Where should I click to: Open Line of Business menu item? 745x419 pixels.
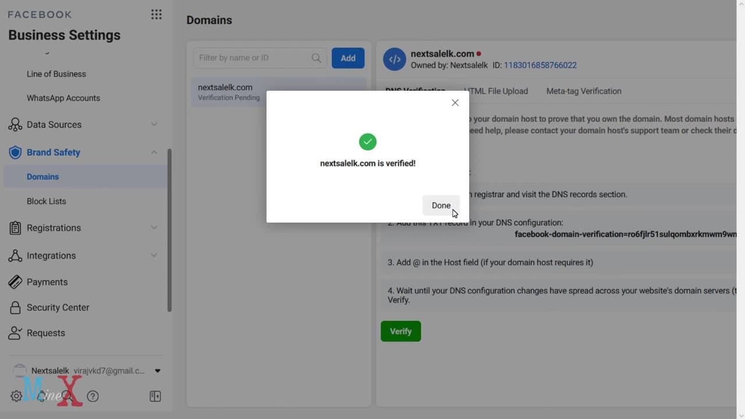(x=56, y=74)
